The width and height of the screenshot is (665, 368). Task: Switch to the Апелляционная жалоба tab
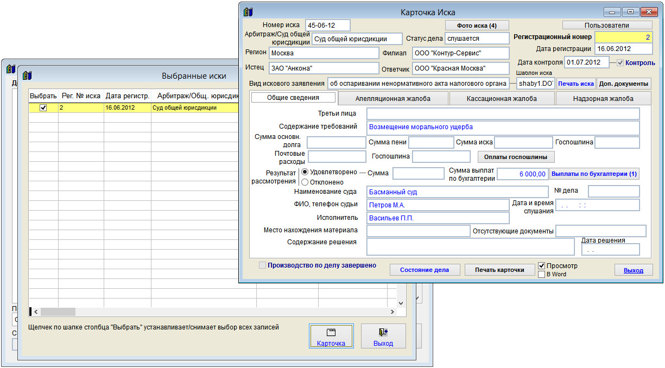[392, 98]
